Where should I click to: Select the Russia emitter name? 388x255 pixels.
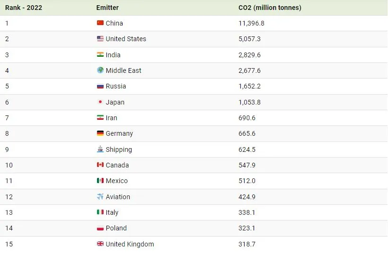116,86
